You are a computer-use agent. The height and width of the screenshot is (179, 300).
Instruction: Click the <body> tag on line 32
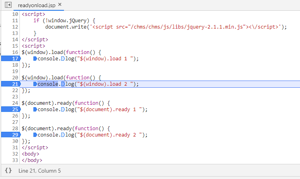coord(31,154)
